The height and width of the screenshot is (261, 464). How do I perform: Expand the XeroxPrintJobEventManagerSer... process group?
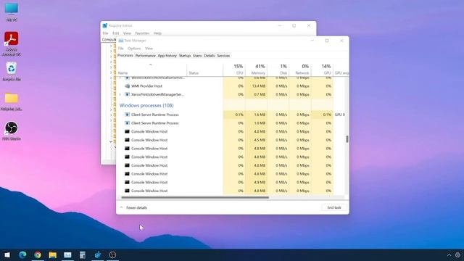point(120,94)
